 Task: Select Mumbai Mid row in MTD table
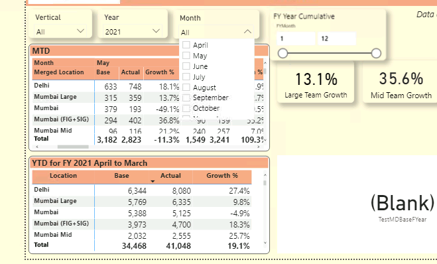coord(52,131)
